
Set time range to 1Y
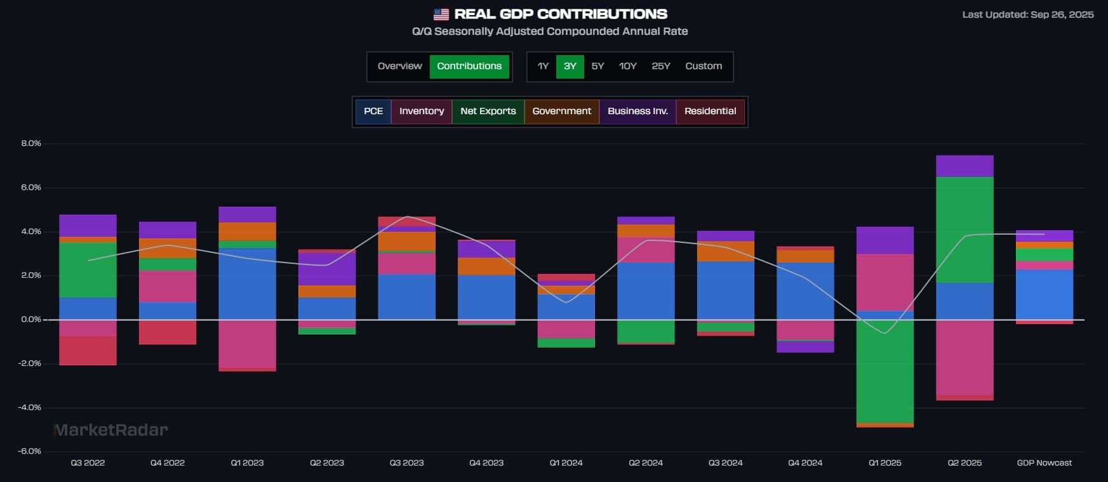click(543, 67)
